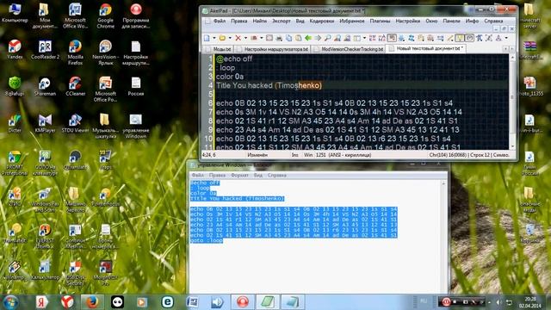Switch to the Моды.txt tab
Image resolution: width=551 pixels, height=310 pixels.
pos(218,49)
